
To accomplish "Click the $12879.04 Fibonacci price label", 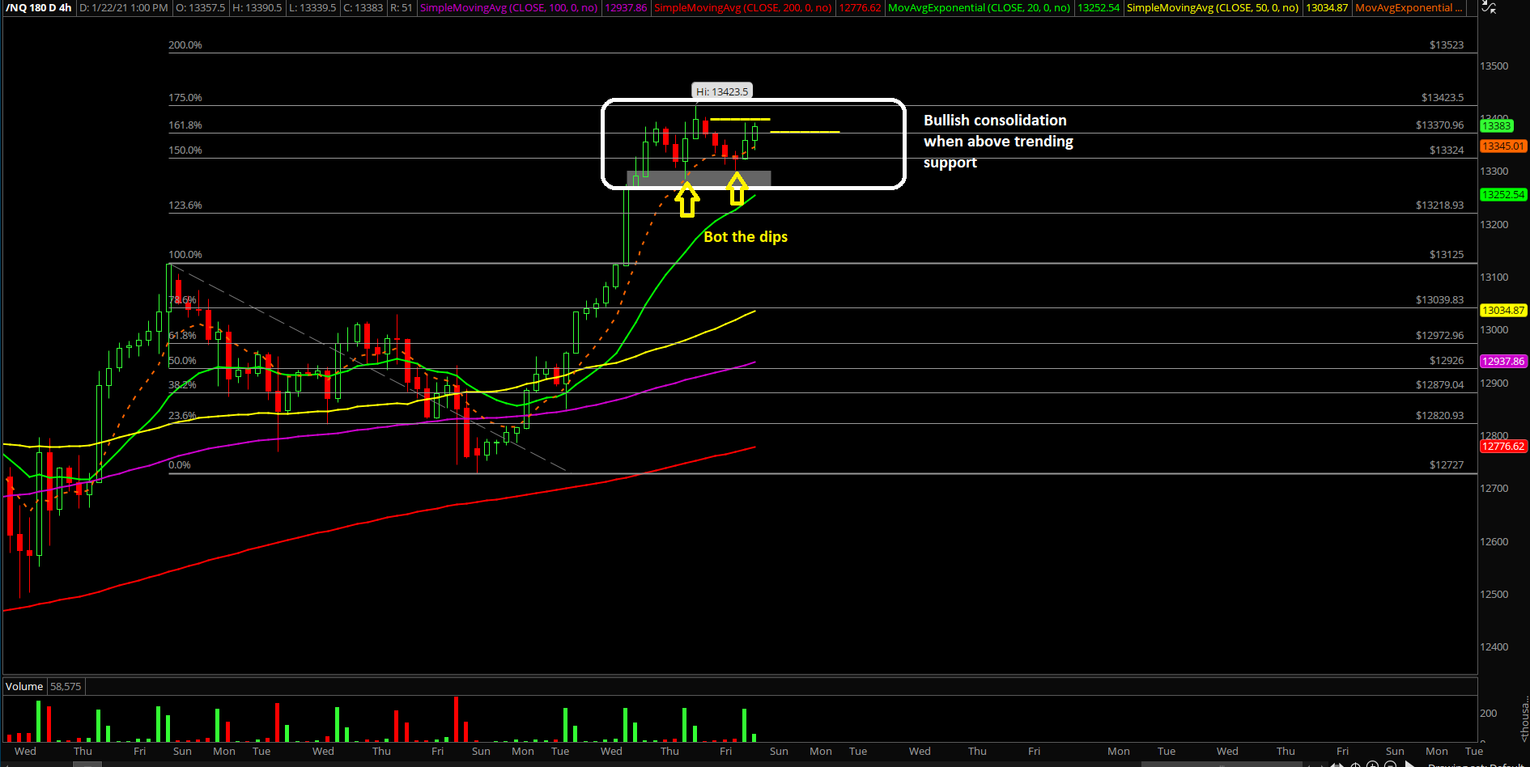I will click(x=1440, y=385).
